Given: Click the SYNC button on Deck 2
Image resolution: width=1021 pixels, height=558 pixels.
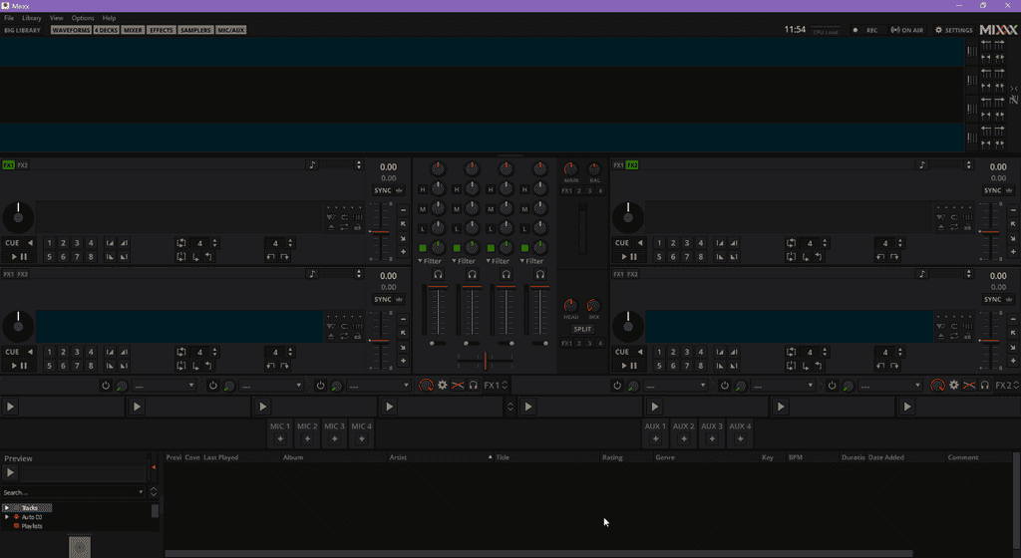Looking at the screenshot, I should coord(992,190).
